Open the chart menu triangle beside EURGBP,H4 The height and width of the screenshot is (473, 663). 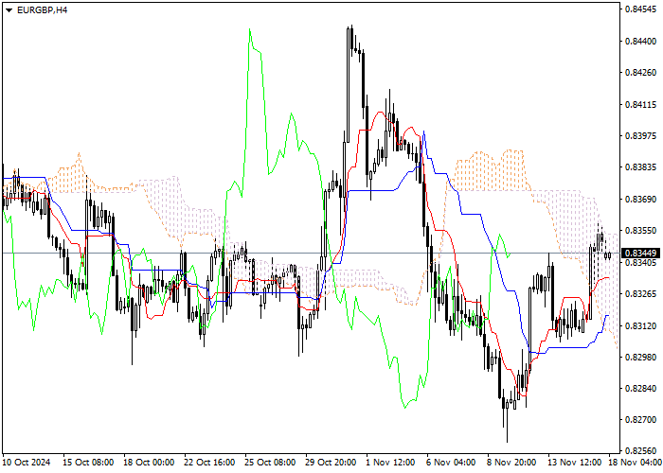click(x=9, y=10)
